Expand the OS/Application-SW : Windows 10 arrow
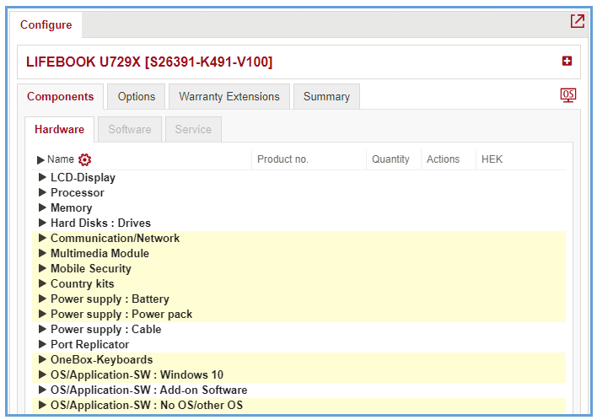The image size is (597, 420). (42, 375)
